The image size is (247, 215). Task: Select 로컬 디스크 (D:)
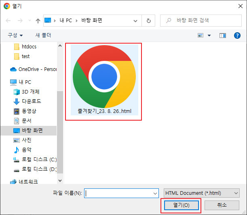click(x=39, y=169)
